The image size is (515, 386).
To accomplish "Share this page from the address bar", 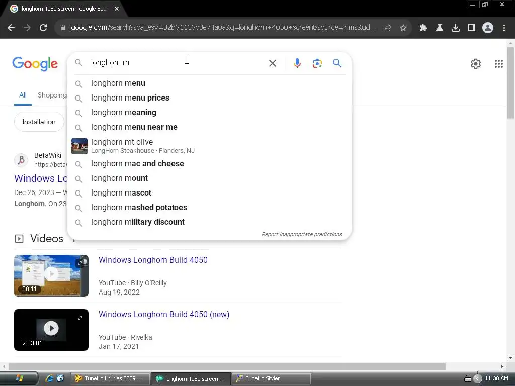I will (387, 28).
